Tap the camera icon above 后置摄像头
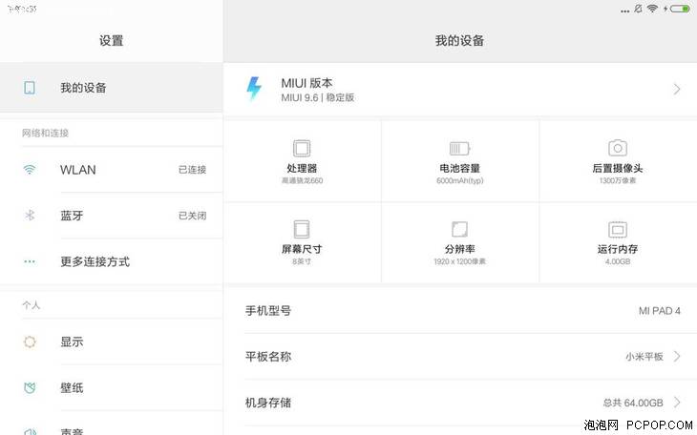Viewport: 697px width, 435px height. tap(618, 148)
